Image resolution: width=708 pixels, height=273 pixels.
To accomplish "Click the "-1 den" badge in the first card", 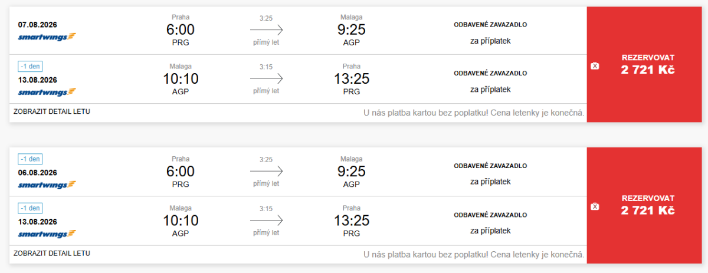I will click(x=30, y=67).
